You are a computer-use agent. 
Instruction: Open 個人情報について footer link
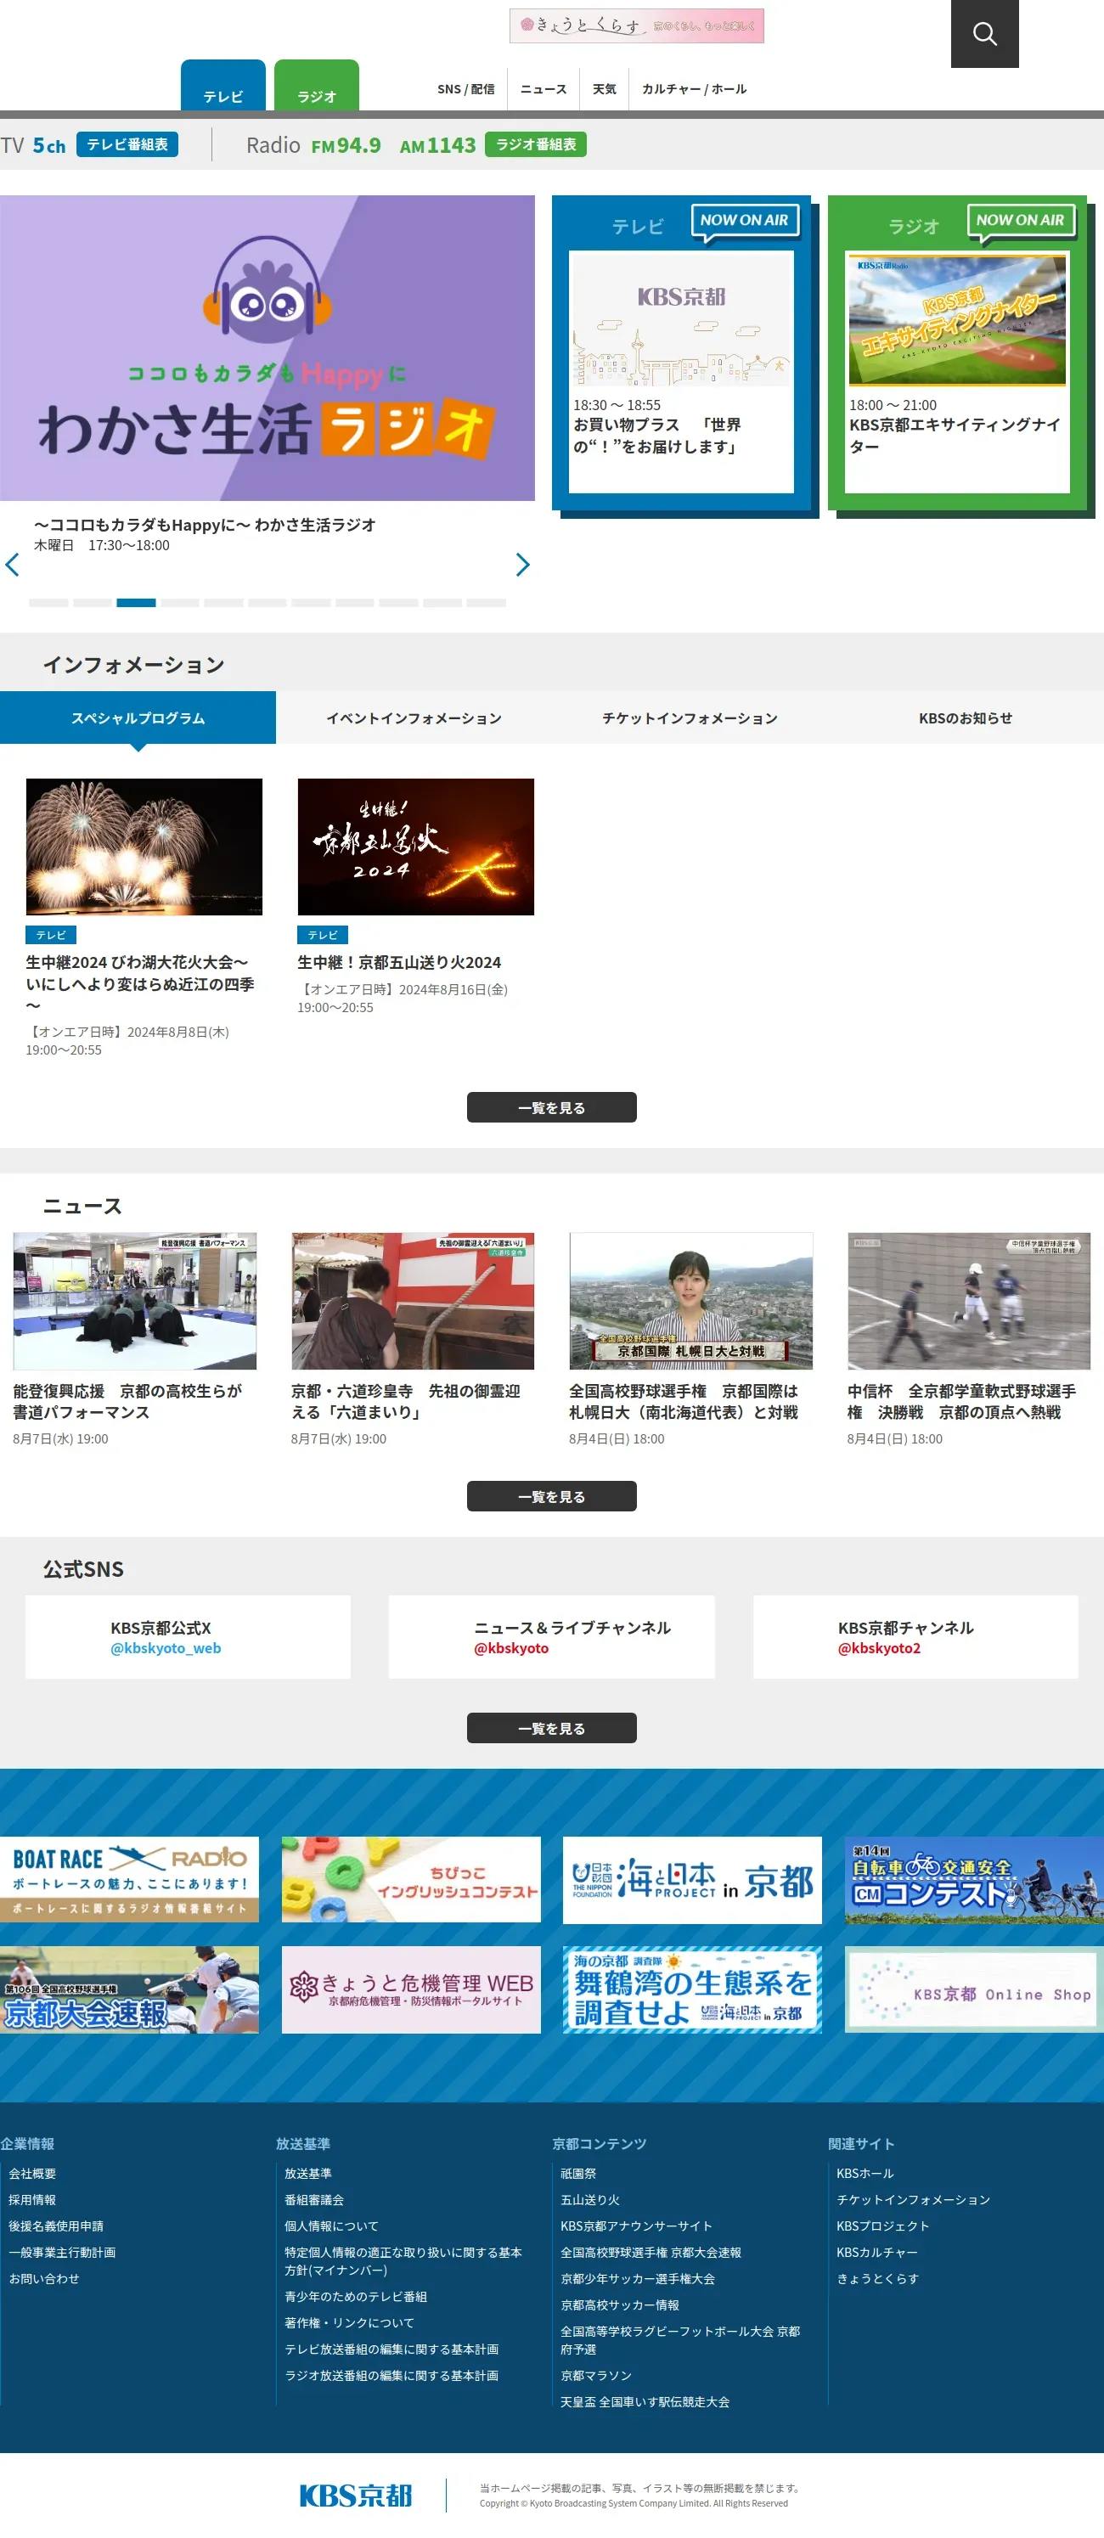point(331,2226)
